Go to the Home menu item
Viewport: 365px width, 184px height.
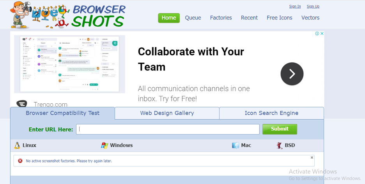pos(169,18)
